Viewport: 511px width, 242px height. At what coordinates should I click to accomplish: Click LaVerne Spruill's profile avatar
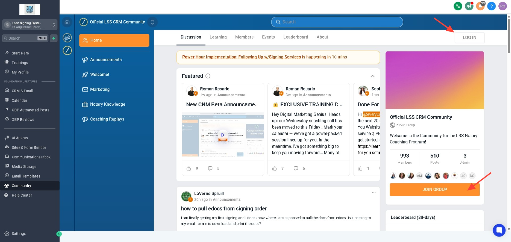coord(186,196)
